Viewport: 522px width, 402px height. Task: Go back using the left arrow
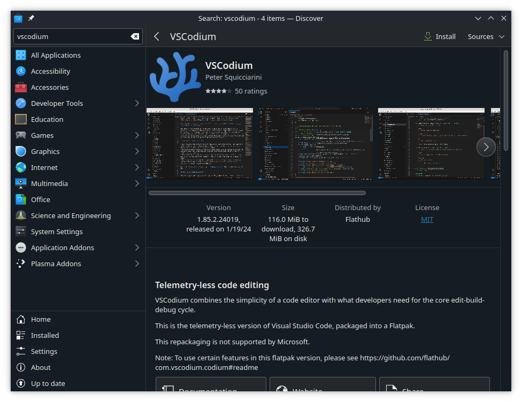[157, 36]
